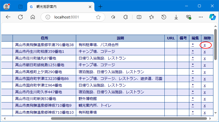
Task: Reload the current page
Action: (x=20, y=17)
